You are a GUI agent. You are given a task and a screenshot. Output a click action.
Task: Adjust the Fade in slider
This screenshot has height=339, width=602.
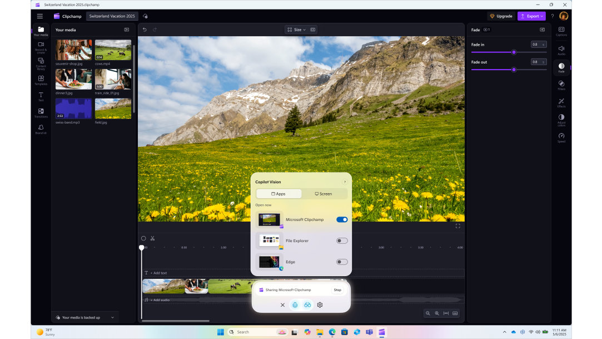[514, 52]
